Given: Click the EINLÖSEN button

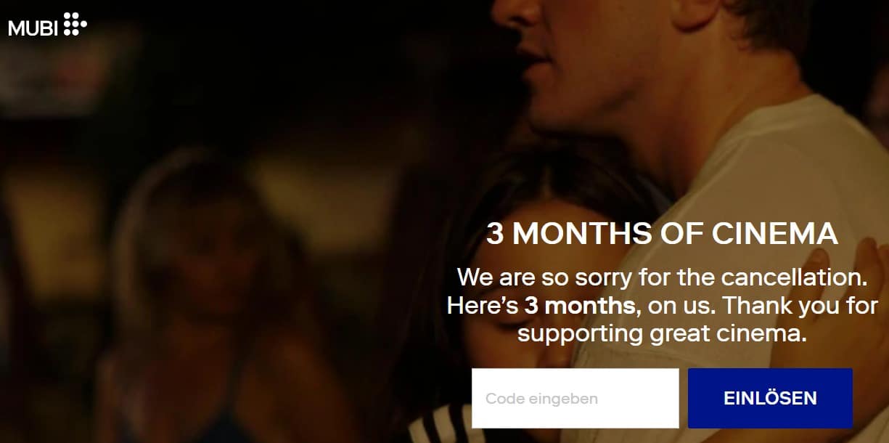Looking at the screenshot, I should click(770, 398).
